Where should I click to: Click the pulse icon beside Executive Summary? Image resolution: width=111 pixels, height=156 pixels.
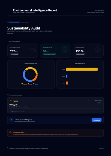8,41
